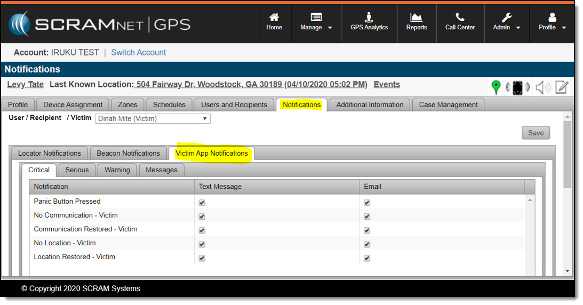Viewport: 583px width, 305px height.
Task: Toggle Email for No Communication - Victim
Action: pyautogui.click(x=367, y=216)
